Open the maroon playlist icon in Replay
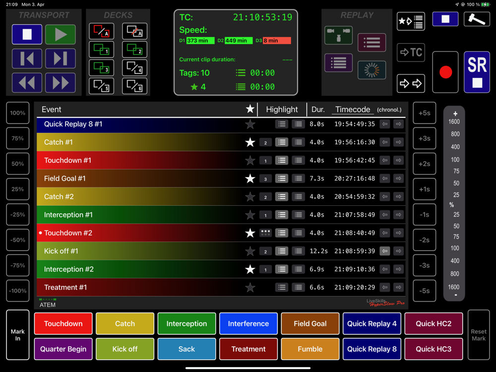This screenshot has width=496, height=372. click(x=372, y=42)
